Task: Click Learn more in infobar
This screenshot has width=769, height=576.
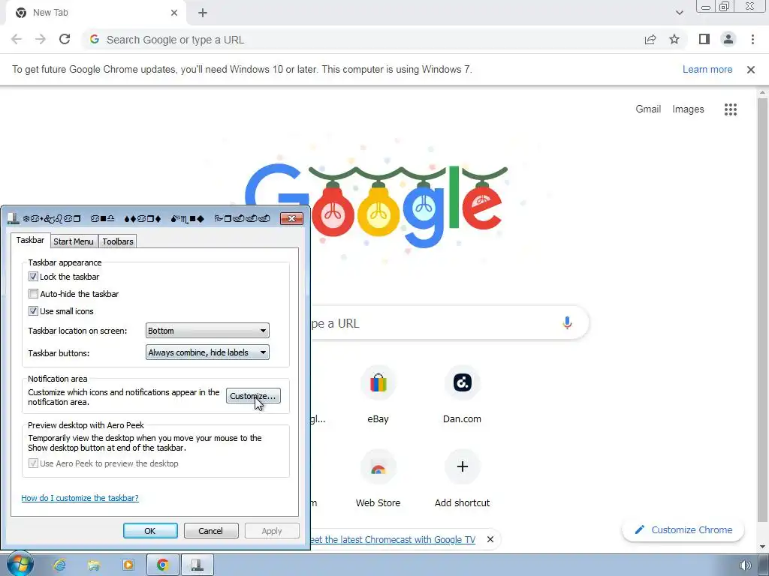Action: click(x=707, y=70)
